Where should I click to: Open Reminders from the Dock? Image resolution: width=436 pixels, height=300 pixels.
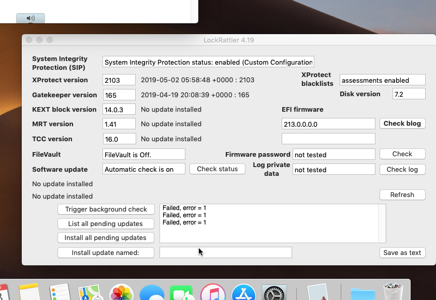(x=60, y=292)
